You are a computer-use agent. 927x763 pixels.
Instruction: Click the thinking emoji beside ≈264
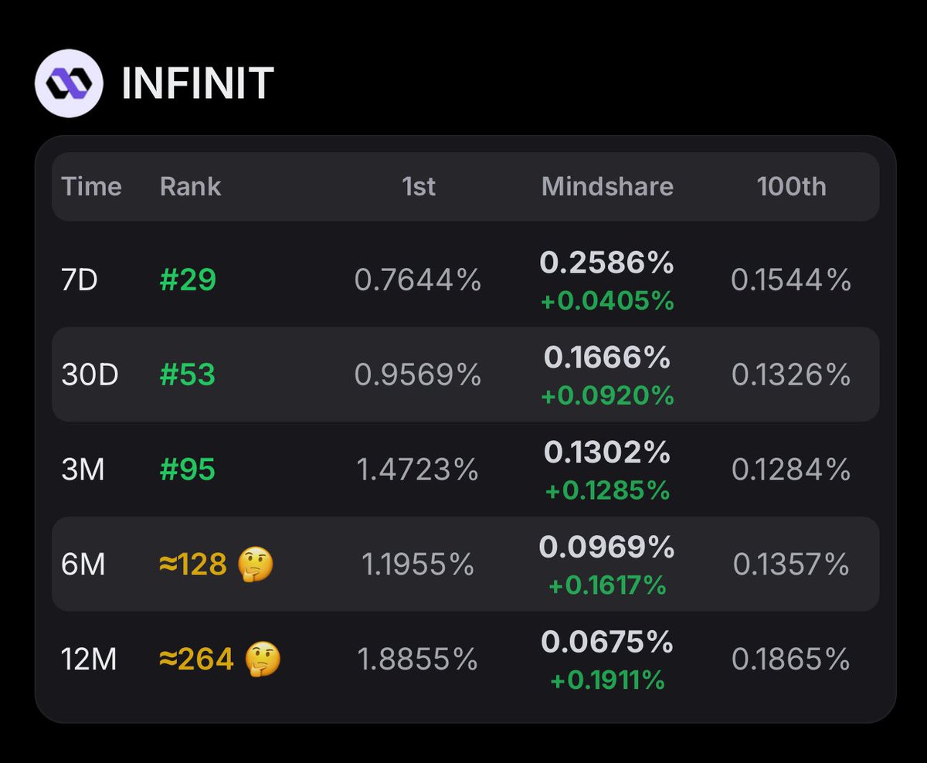coord(263,660)
